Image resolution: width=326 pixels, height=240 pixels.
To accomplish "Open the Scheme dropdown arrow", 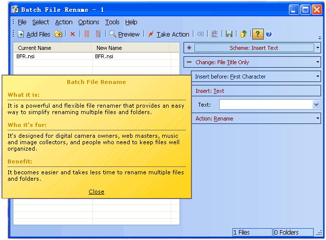I will pos(318,48).
